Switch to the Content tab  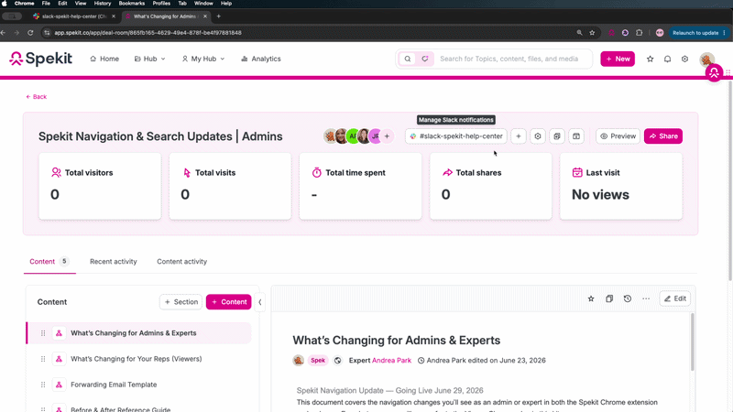[x=49, y=262]
